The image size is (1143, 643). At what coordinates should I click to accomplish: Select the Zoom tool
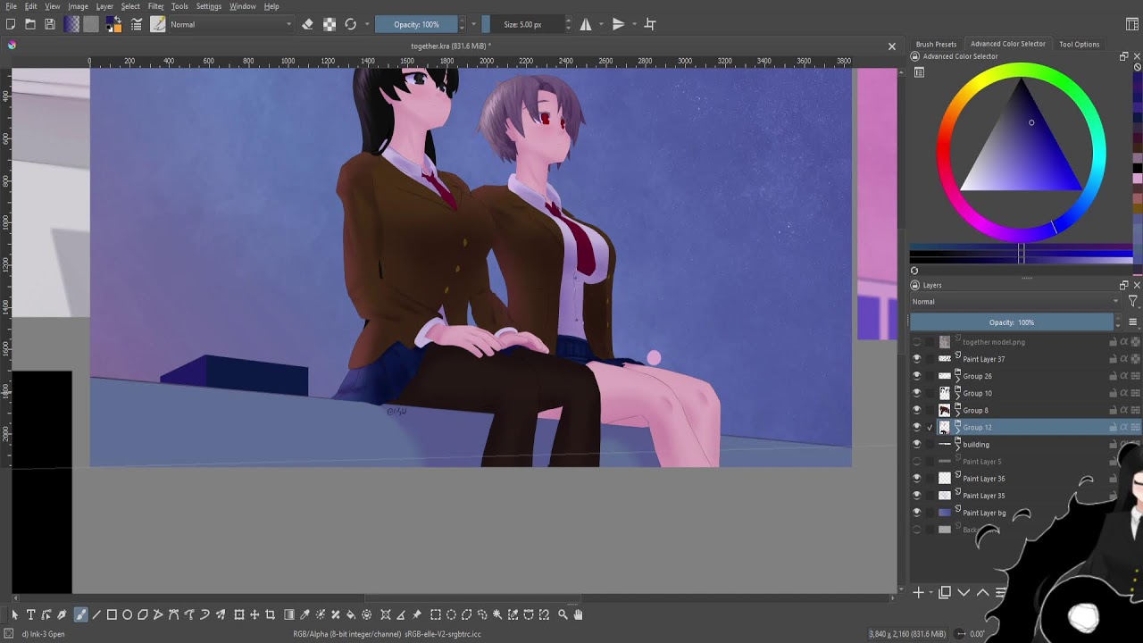[563, 614]
